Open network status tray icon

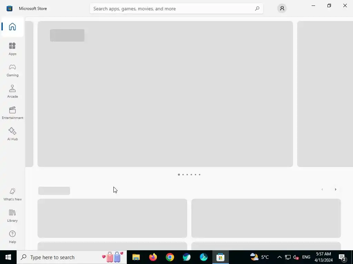pyautogui.click(x=288, y=257)
